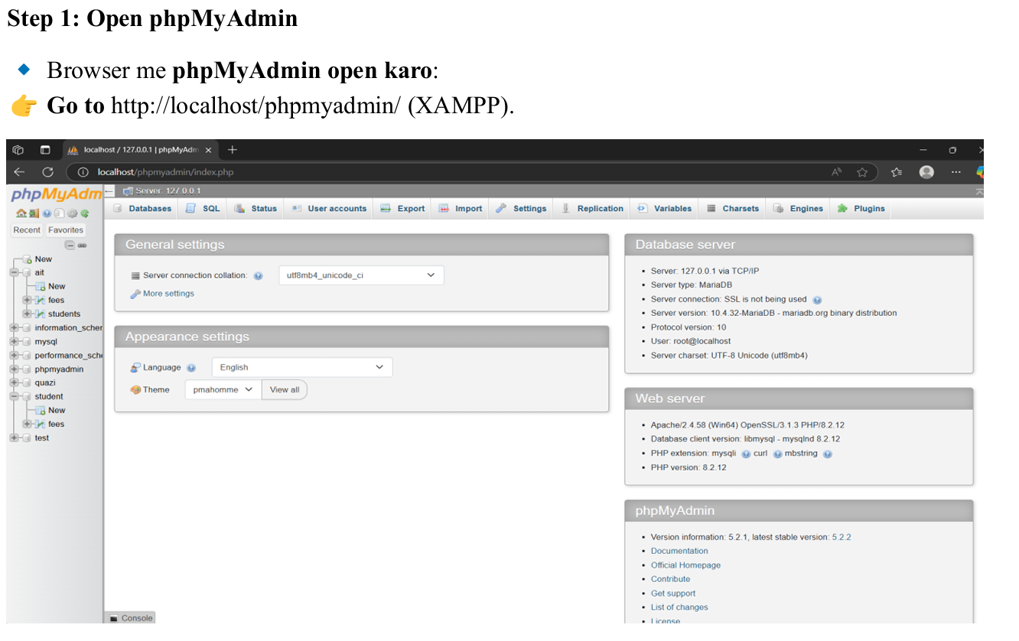The image size is (1019, 641).
Task: Click the log out (exit door) icon
Action: pyautogui.click(x=34, y=213)
